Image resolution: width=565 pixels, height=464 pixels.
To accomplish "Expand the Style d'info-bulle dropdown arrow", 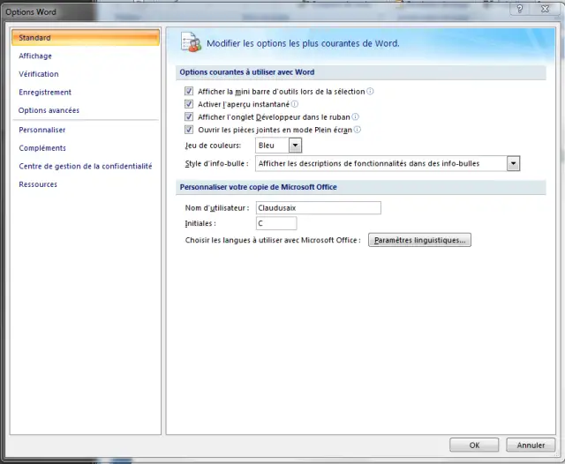I will (x=513, y=163).
